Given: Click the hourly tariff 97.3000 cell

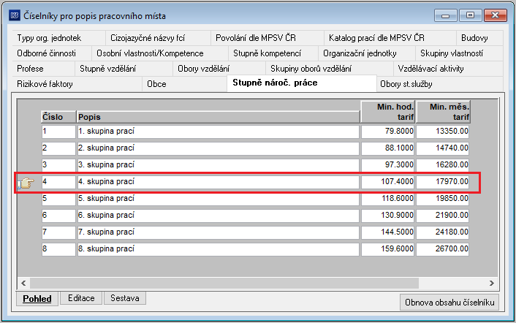Looking at the screenshot, I should click(388, 165).
